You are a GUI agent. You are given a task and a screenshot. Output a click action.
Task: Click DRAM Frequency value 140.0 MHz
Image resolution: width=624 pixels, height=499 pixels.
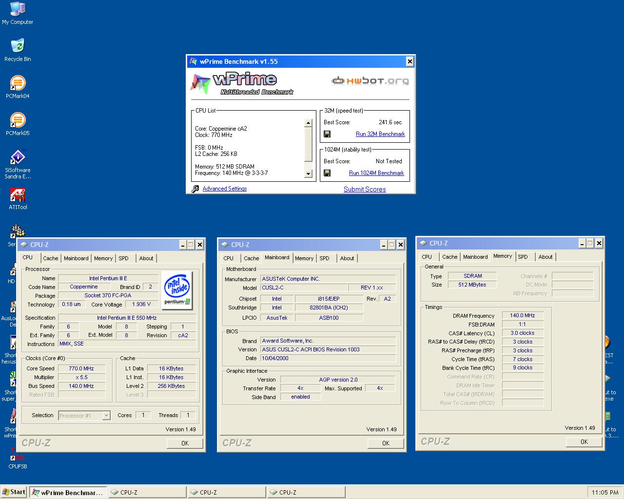pyautogui.click(x=523, y=315)
